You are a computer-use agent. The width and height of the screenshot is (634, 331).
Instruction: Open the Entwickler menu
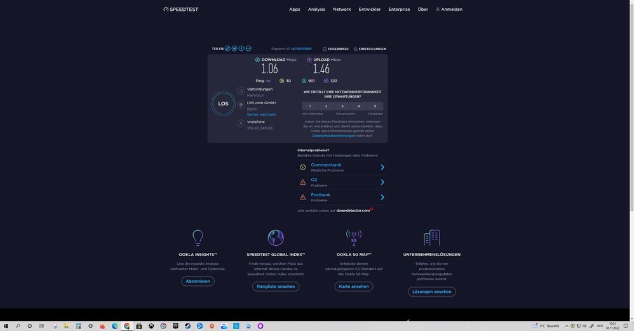click(370, 10)
